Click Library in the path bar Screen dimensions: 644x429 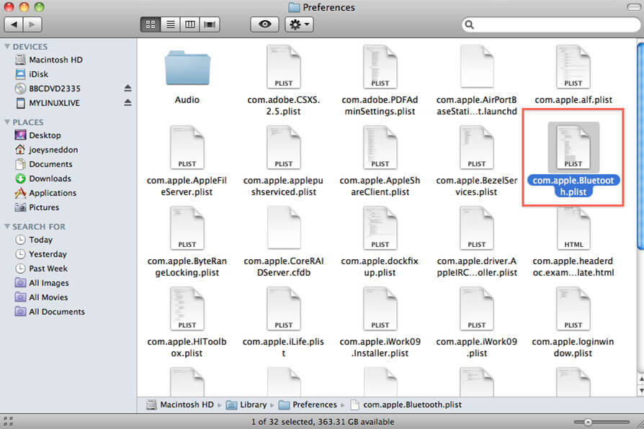246,405
